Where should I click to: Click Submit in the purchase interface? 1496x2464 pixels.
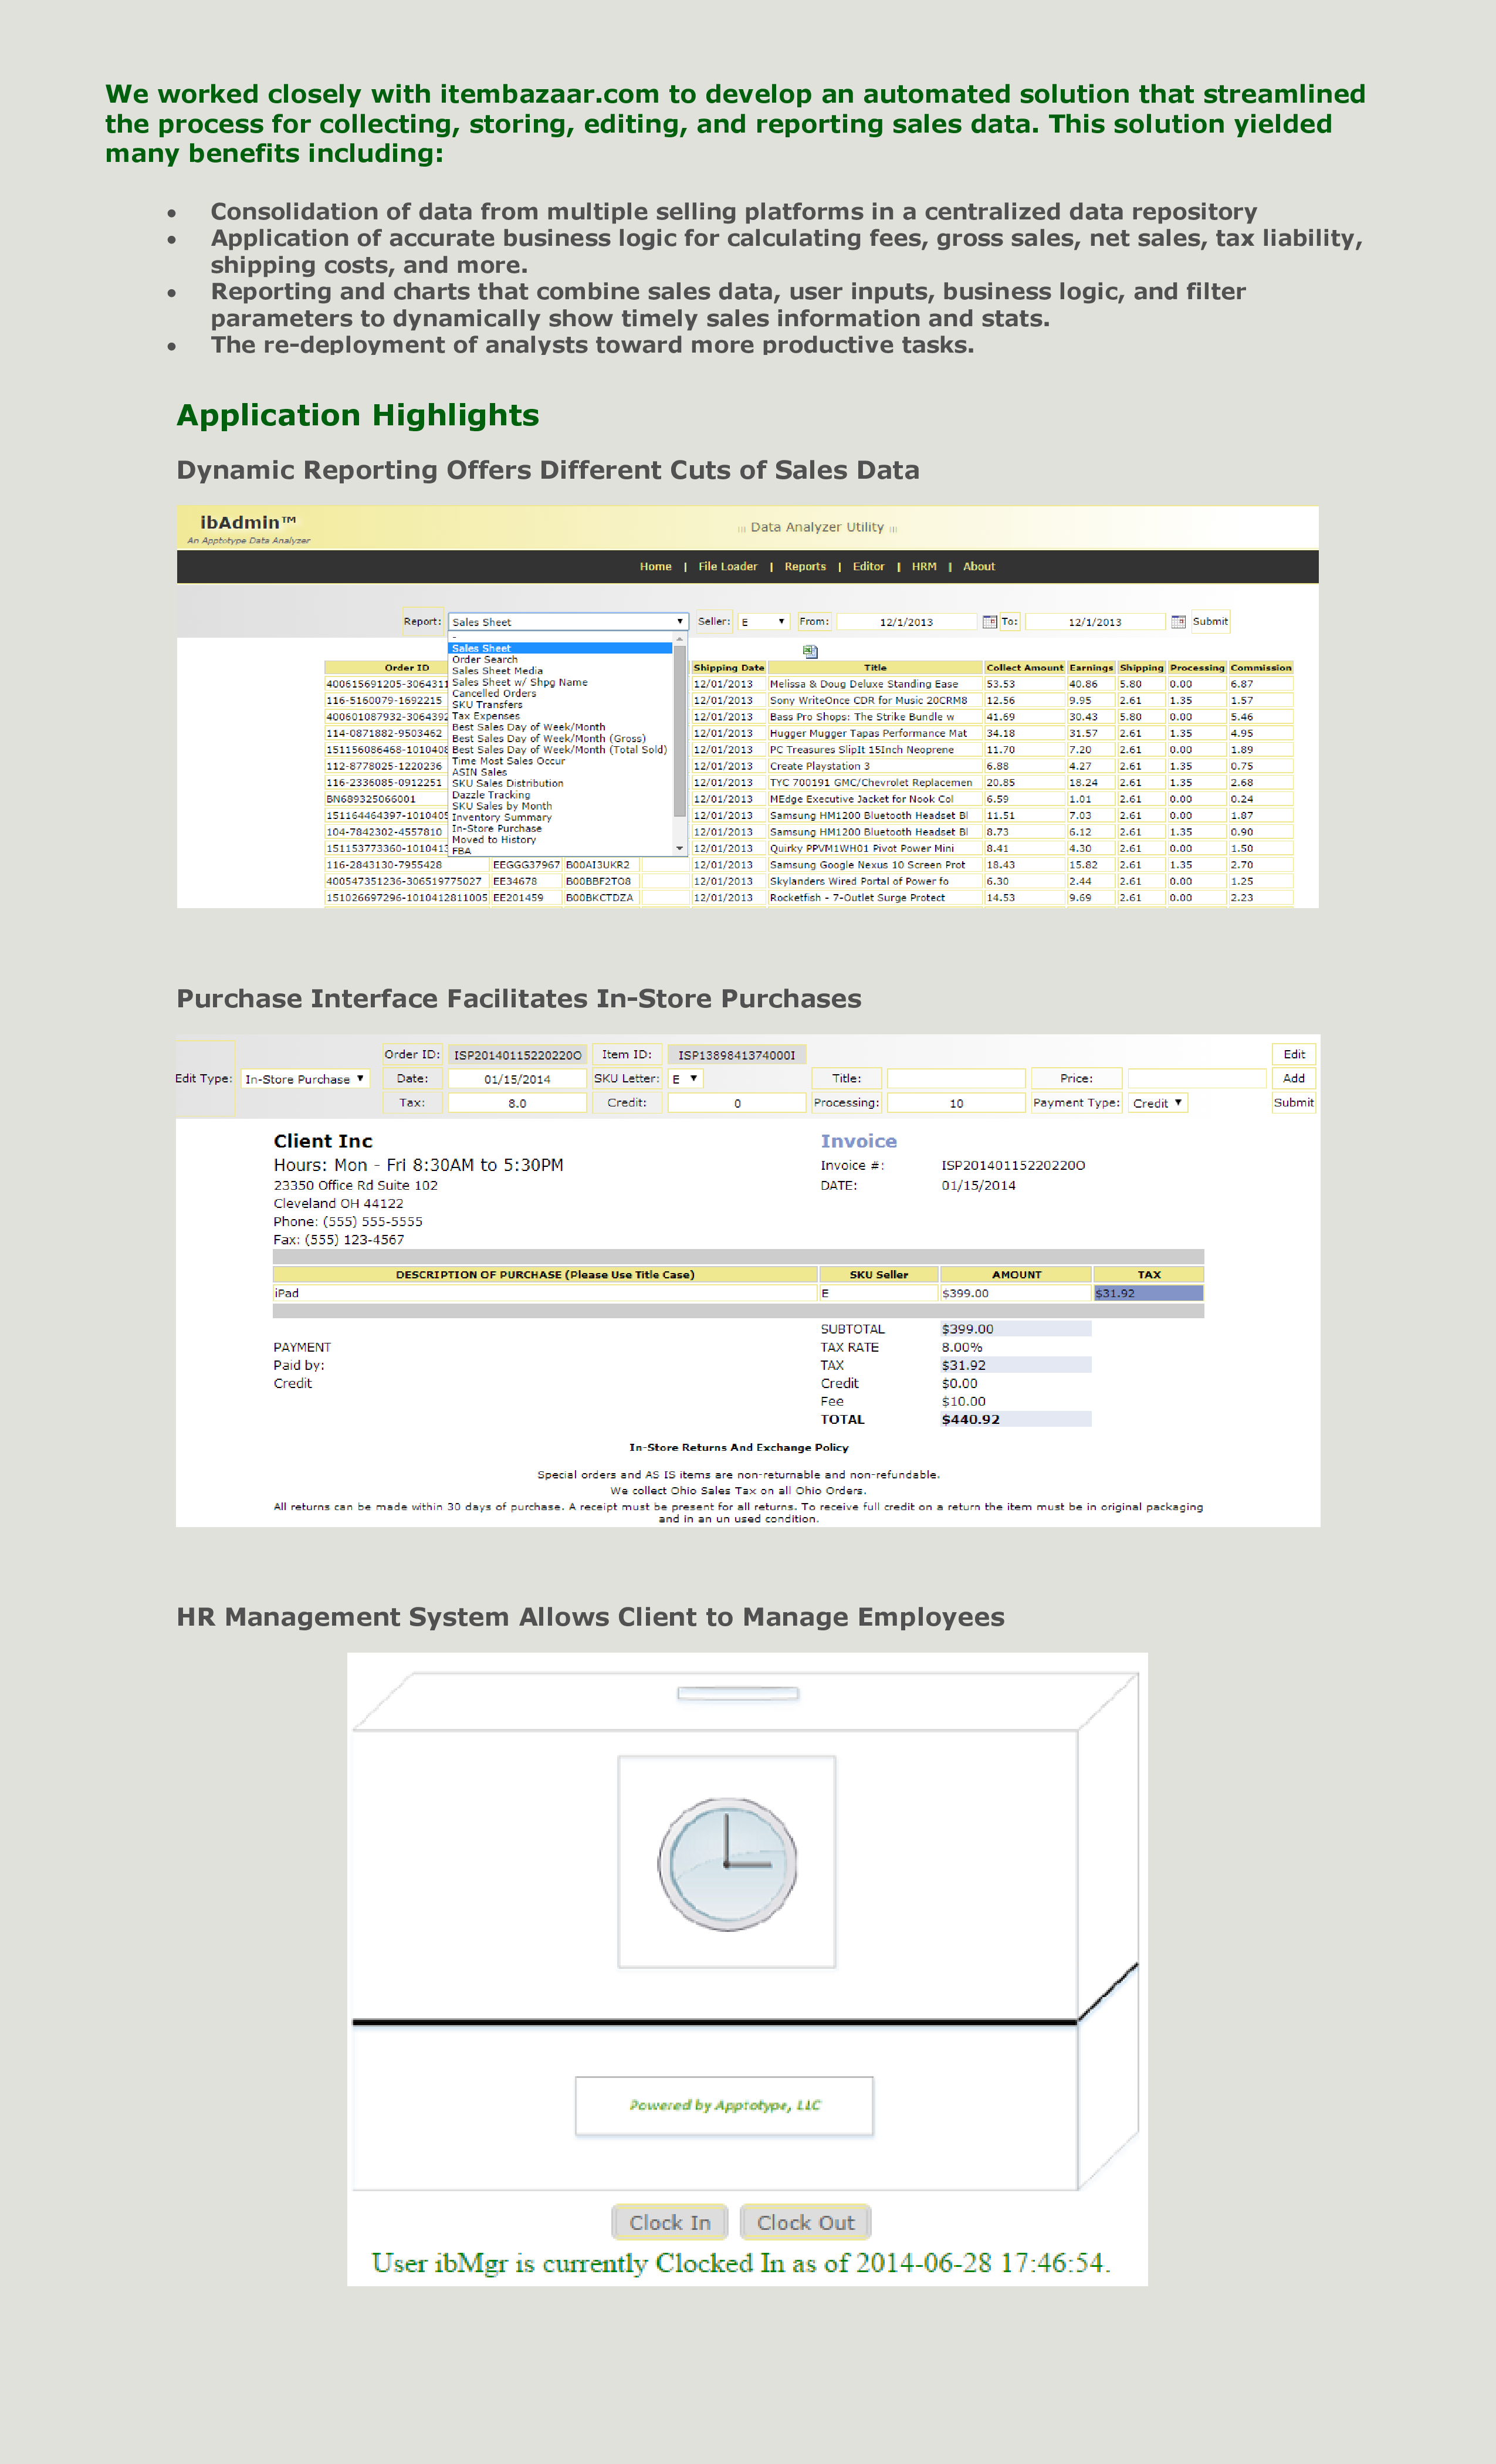pyautogui.click(x=1294, y=1102)
